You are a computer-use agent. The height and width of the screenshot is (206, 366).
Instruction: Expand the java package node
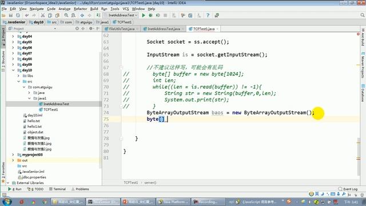29,93
